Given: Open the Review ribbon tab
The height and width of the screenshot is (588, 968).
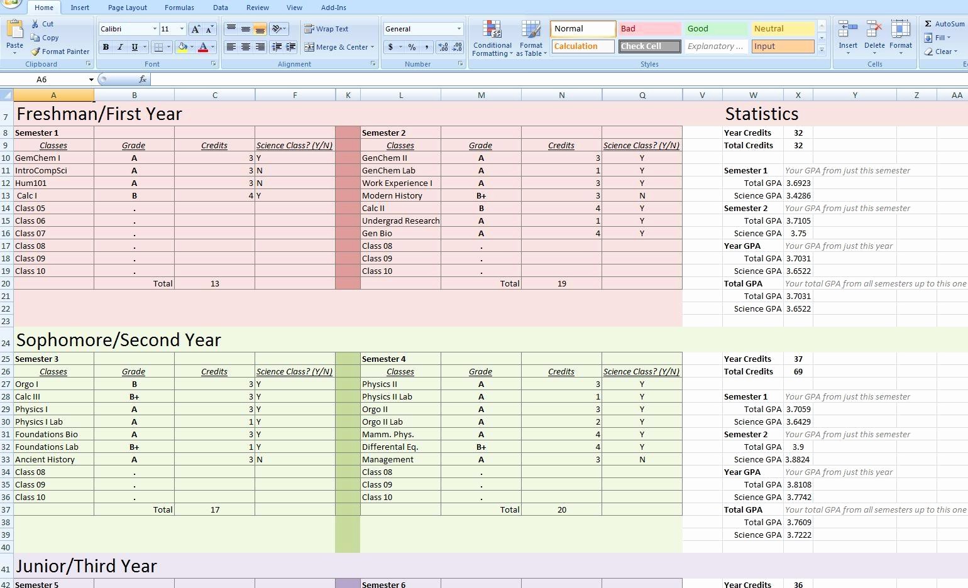Looking at the screenshot, I should point(257,8).
